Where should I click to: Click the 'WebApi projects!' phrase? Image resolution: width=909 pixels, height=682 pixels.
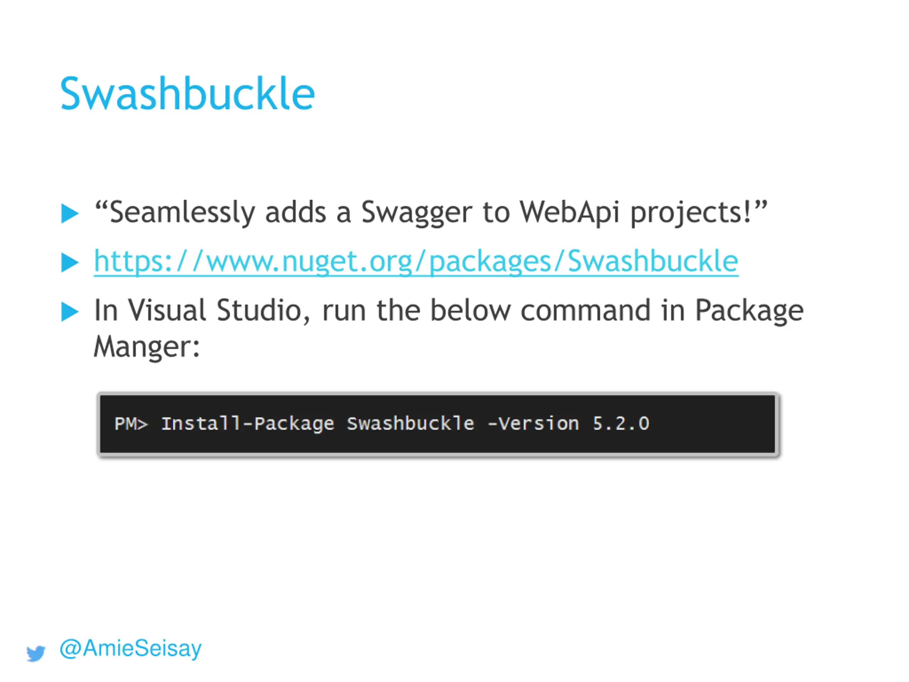643,212
